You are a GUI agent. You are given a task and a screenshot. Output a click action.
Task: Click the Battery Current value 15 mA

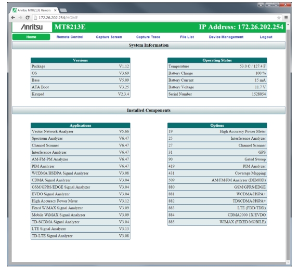(x=260, y=80)
